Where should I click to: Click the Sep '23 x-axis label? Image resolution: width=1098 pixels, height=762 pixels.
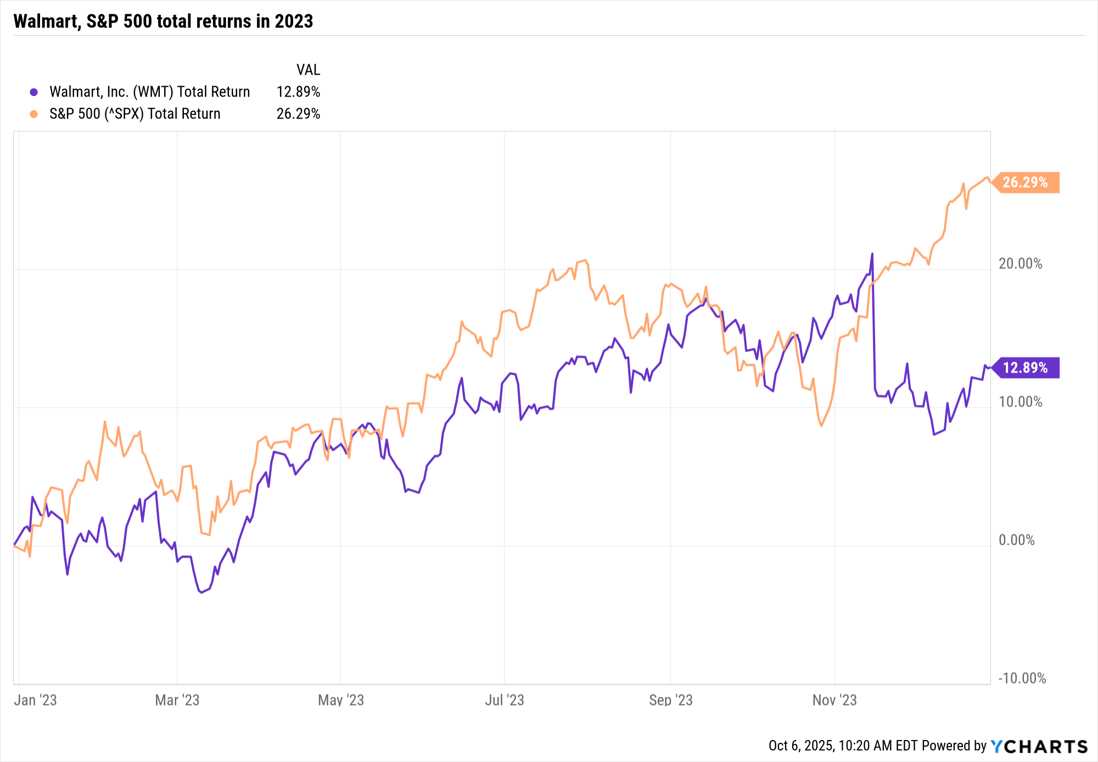[x=670, y=700]
